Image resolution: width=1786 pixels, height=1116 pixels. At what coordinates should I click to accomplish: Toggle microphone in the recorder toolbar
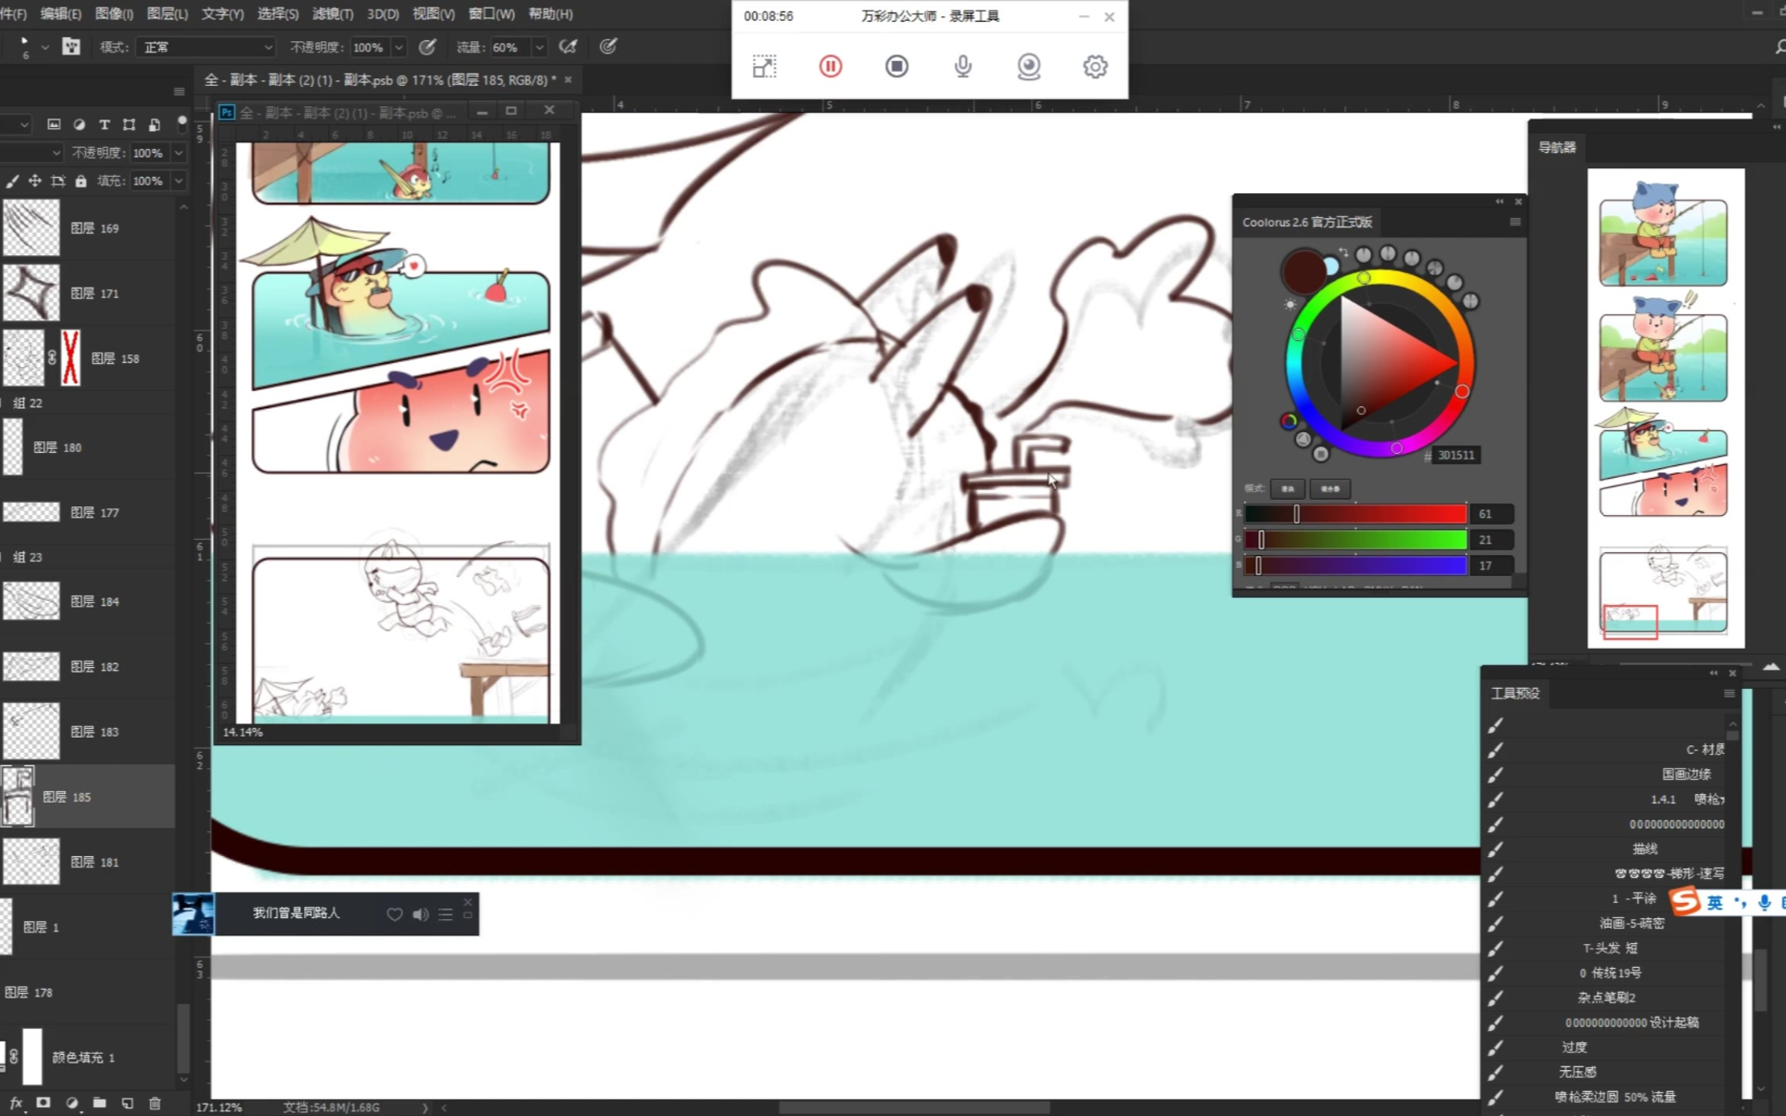coord(962,66)
